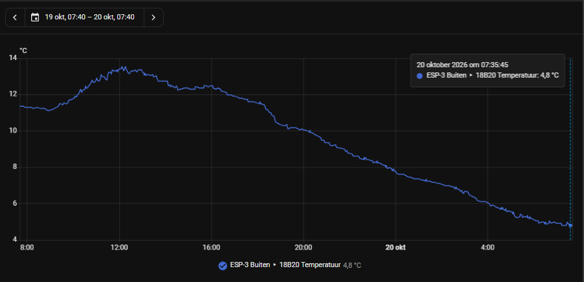
Task: Click tooltip text '18B20 Temperatuur: 4,8 °C'
Action: click(x=517, y=76)
